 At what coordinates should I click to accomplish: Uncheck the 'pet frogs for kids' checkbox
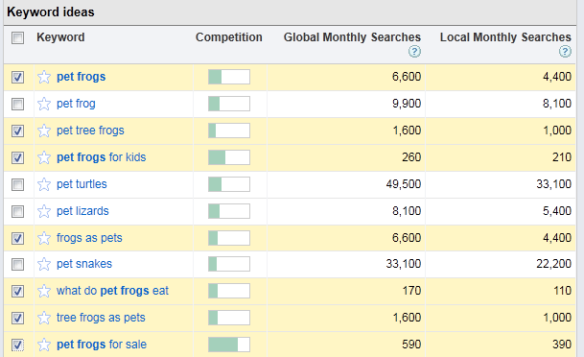[17, 157]
